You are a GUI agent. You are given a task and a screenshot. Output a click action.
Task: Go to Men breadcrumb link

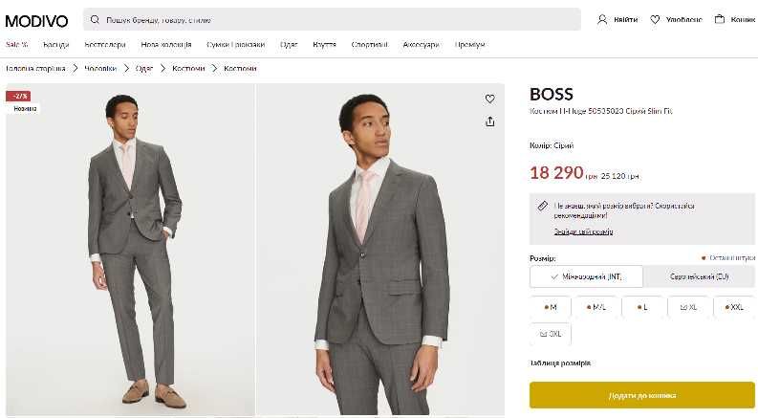(x=100, y=69)
